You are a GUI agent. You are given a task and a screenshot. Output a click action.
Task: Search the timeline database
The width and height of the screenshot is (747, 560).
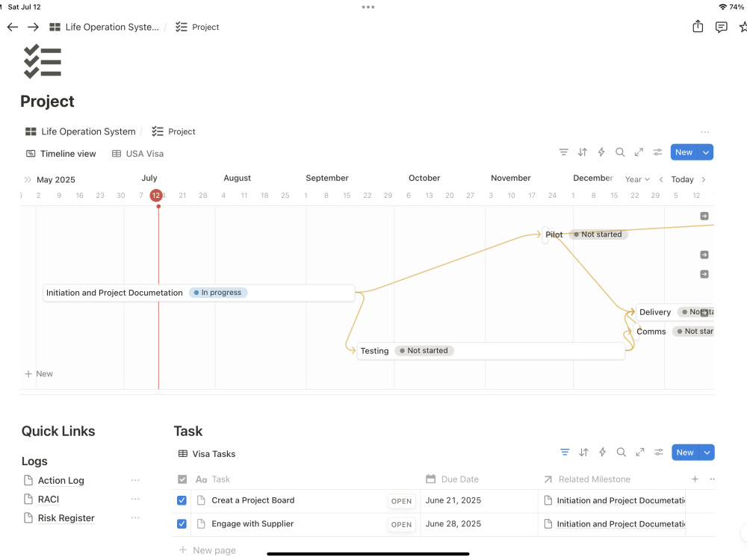tap(620, 152)
